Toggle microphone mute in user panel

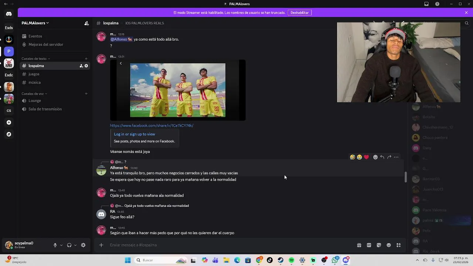[x=55, y=245]
